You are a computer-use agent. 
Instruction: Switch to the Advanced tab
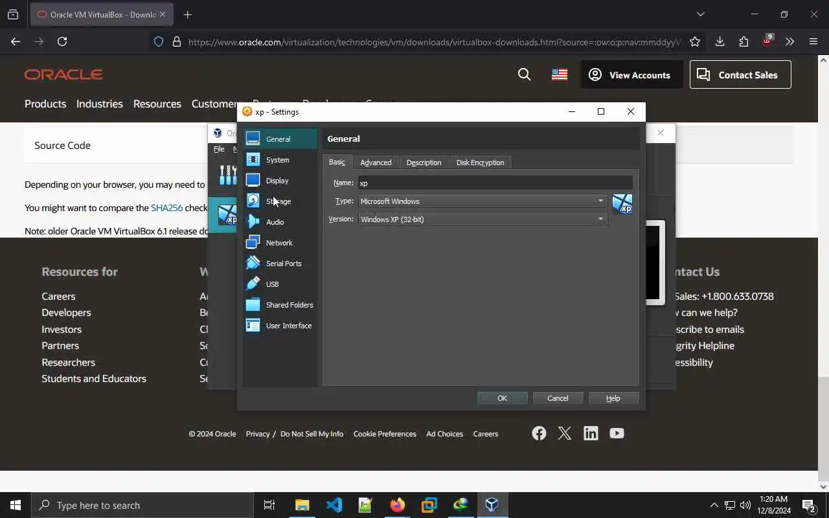[x=376, y=163]
